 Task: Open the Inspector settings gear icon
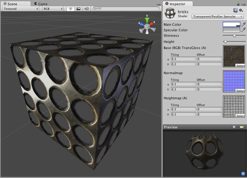pos(241,10)
